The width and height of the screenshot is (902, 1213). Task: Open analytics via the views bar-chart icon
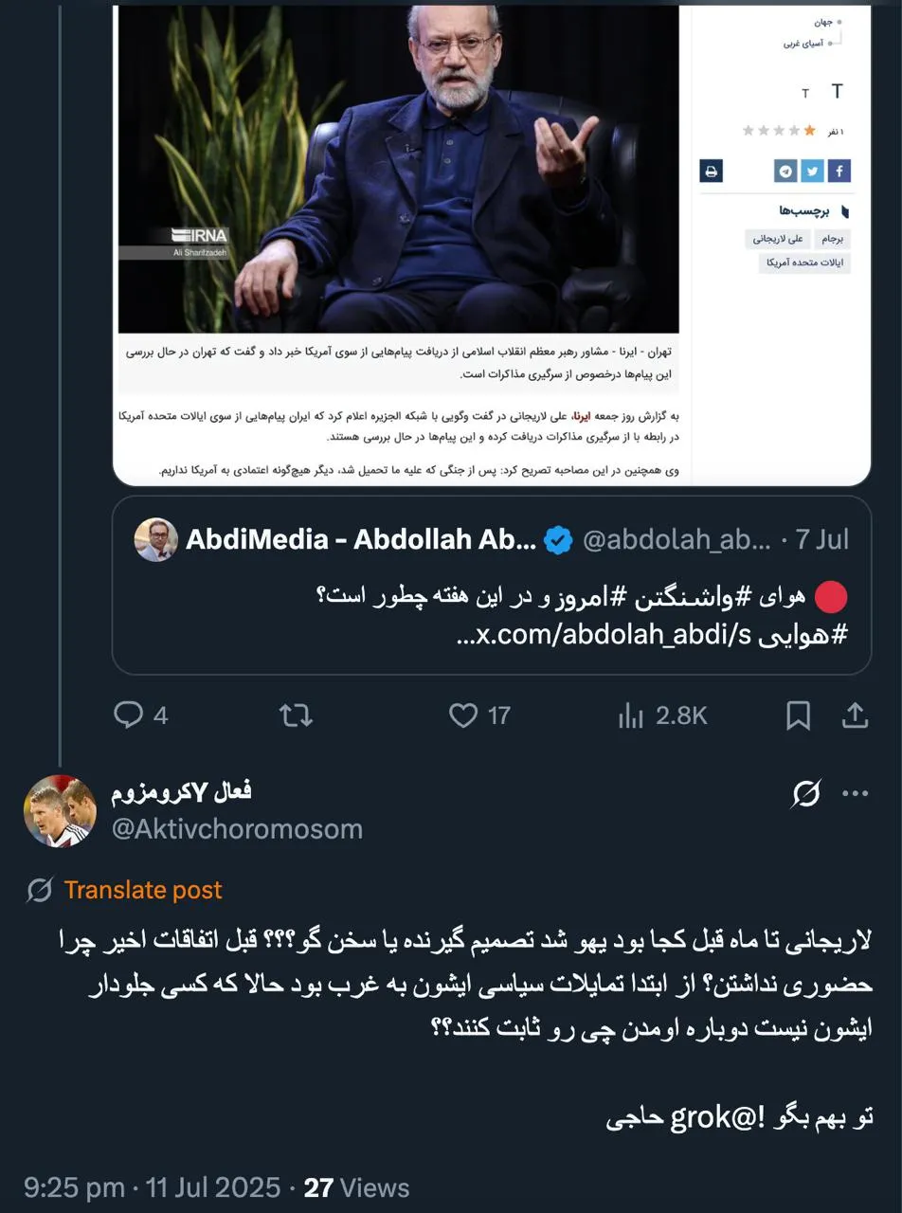click(631, 715)
